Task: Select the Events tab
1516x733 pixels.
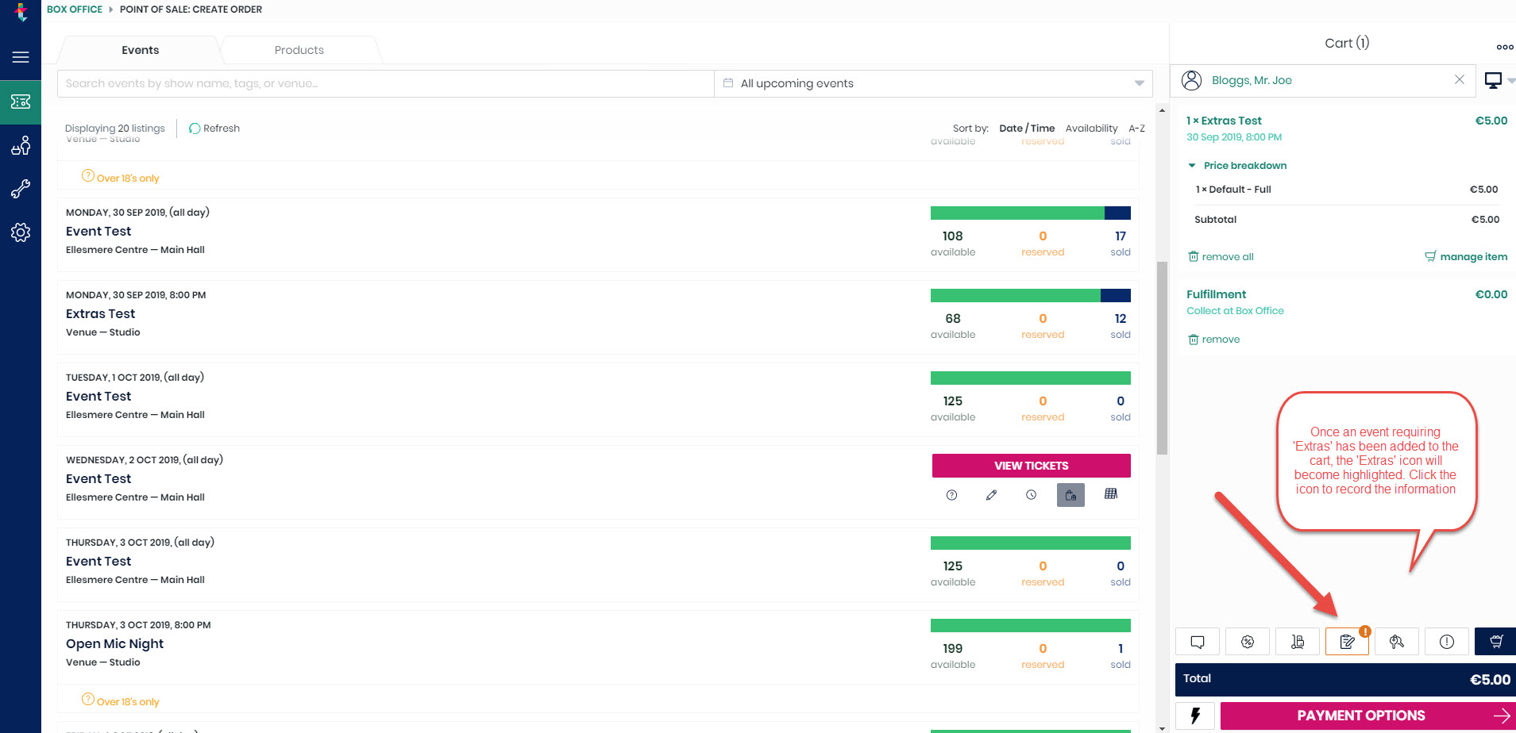Action: click(140, 50)
